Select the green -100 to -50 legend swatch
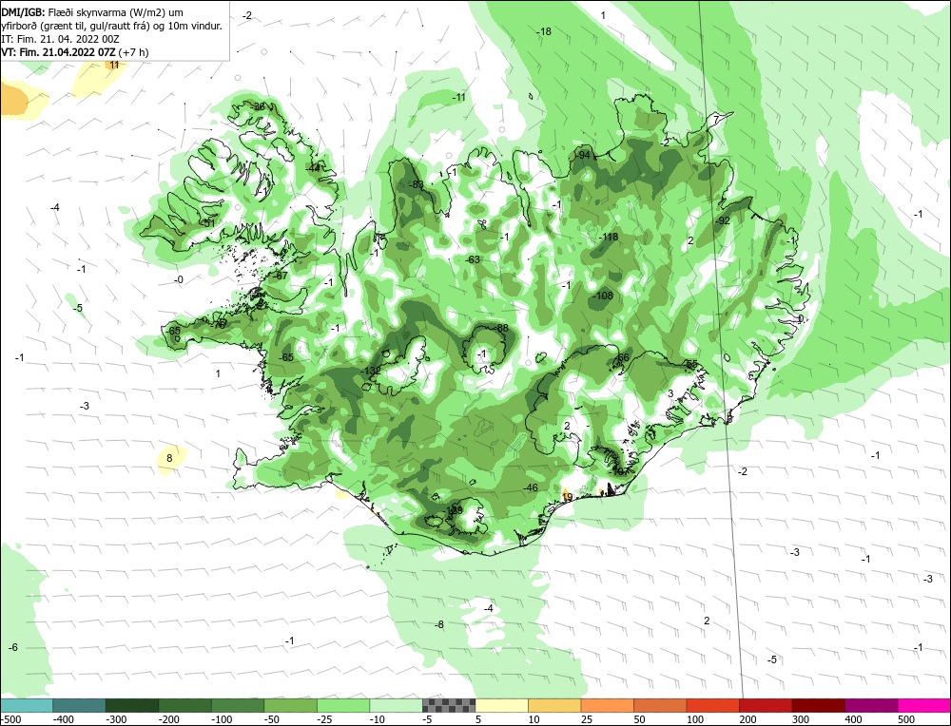 coord(238,705)
